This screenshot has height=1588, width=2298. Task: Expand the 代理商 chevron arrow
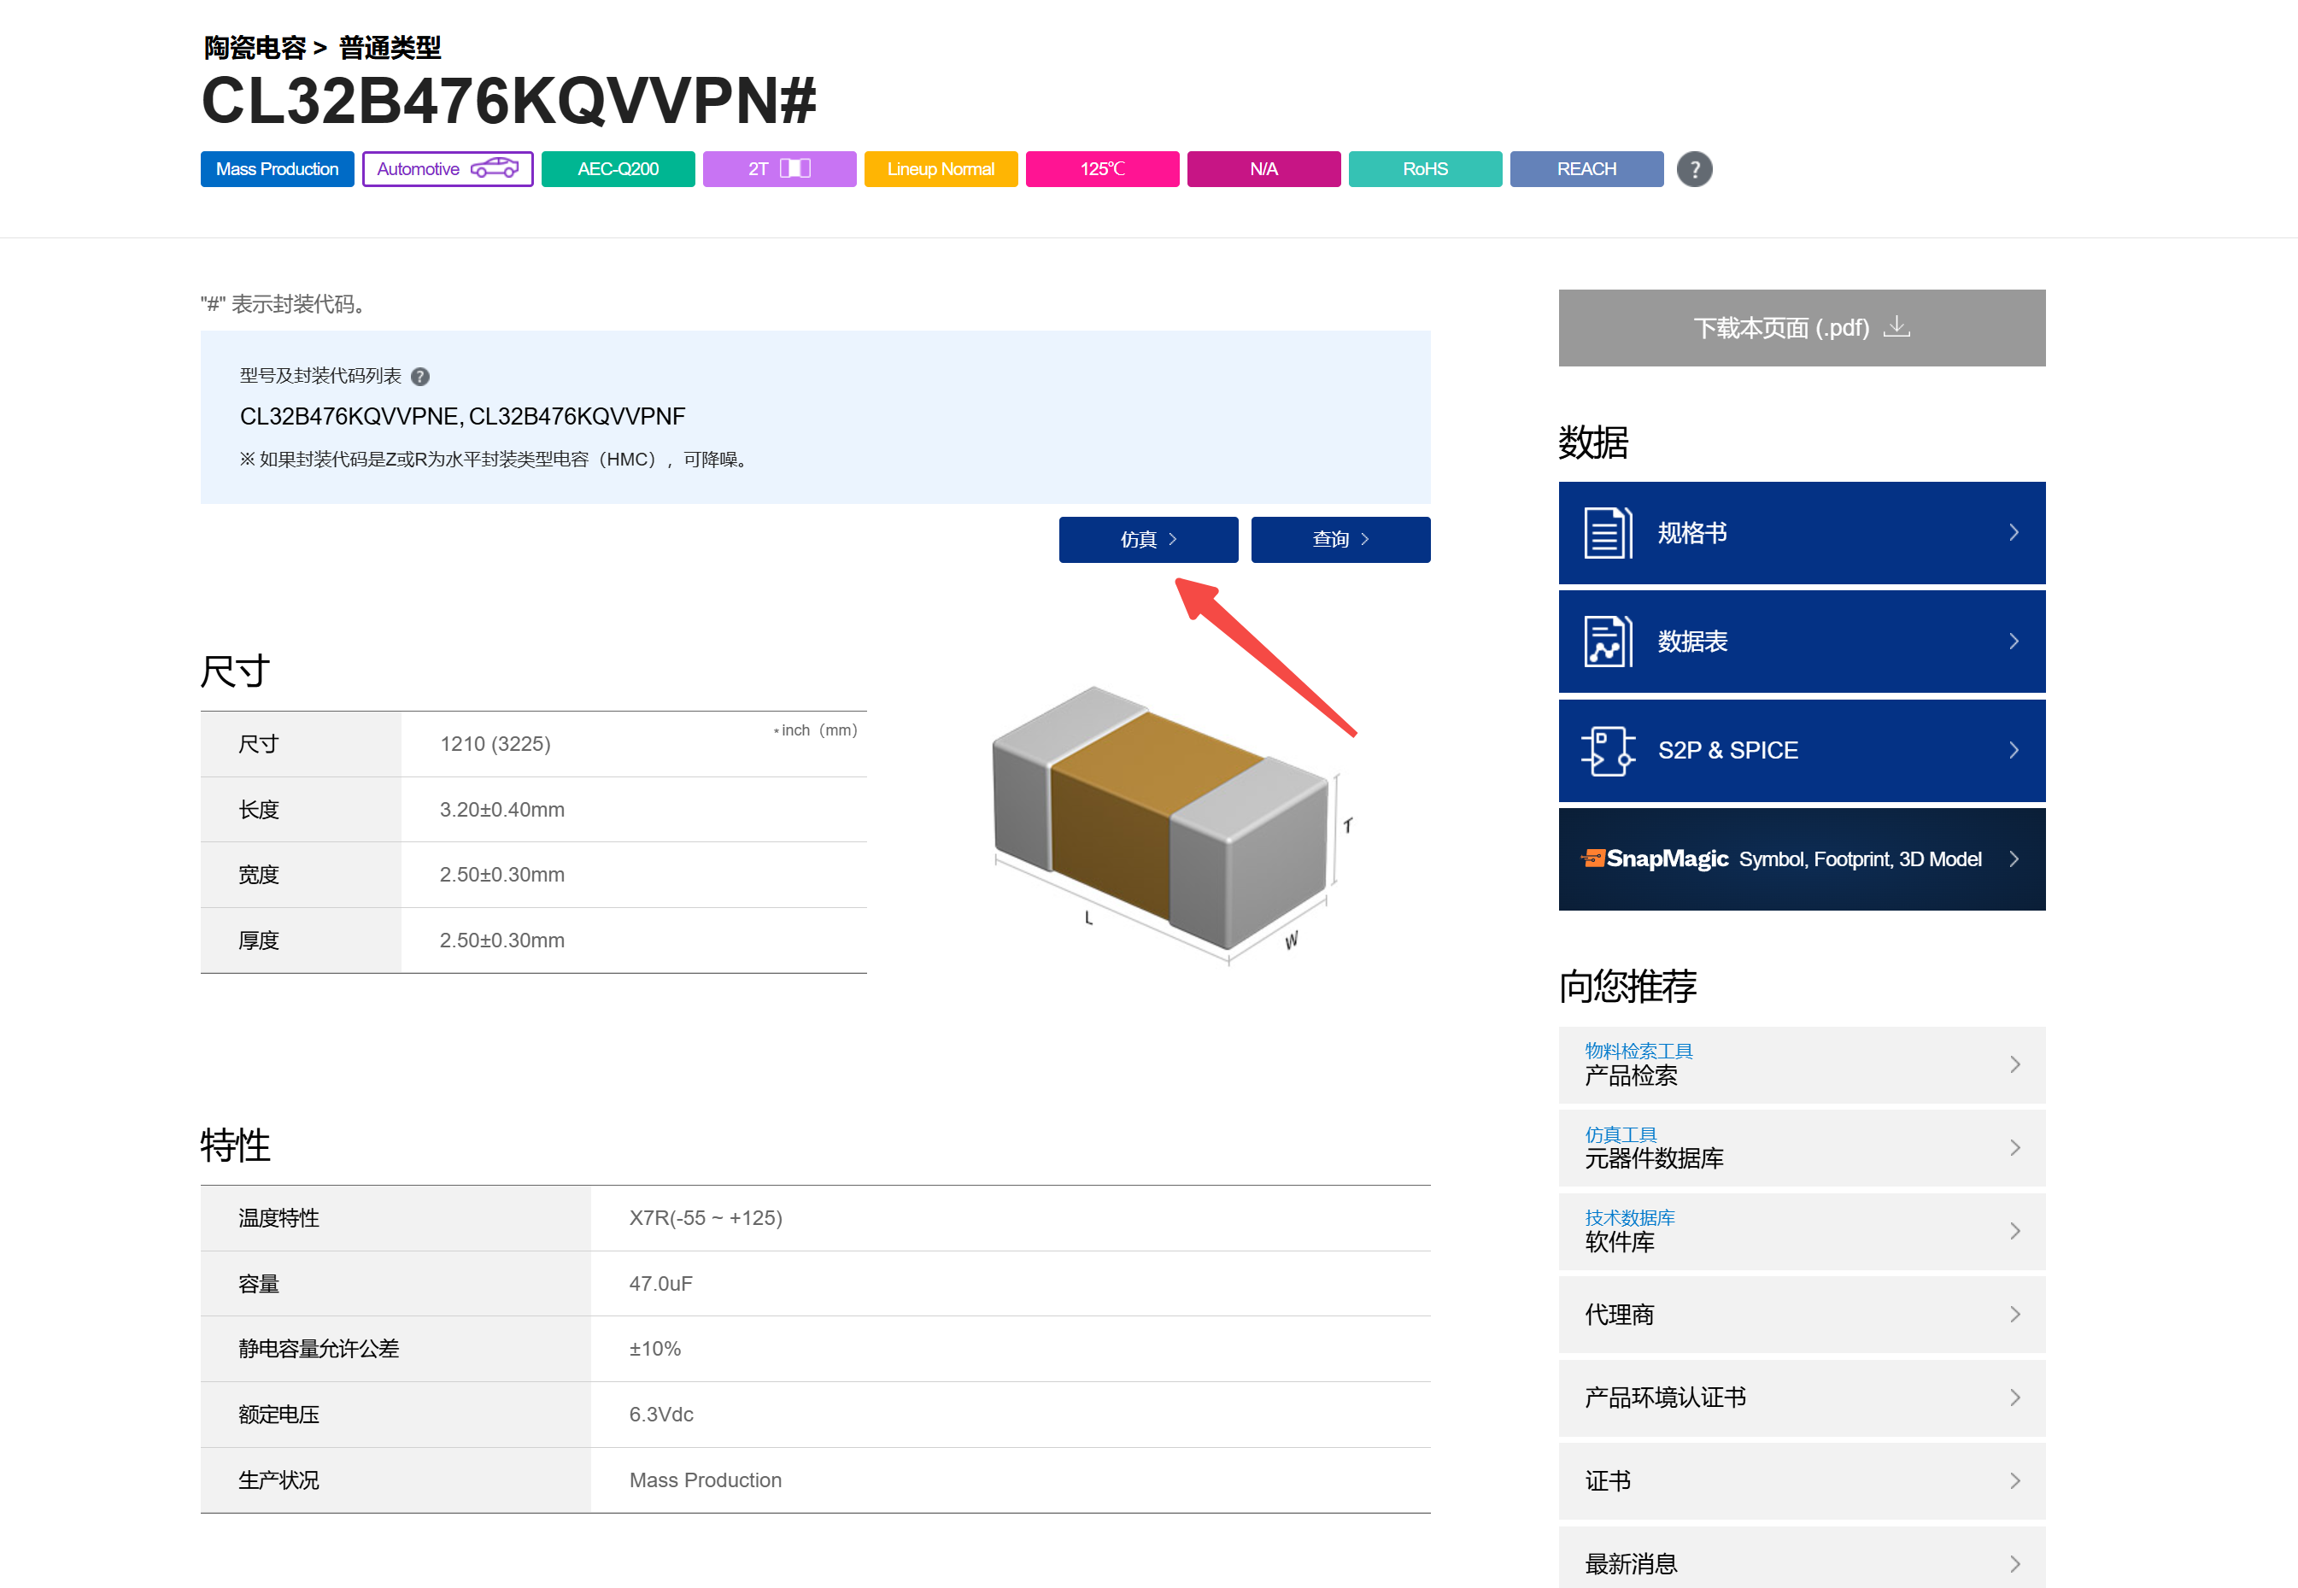pyautogui.click(x=2014, y=1315)
